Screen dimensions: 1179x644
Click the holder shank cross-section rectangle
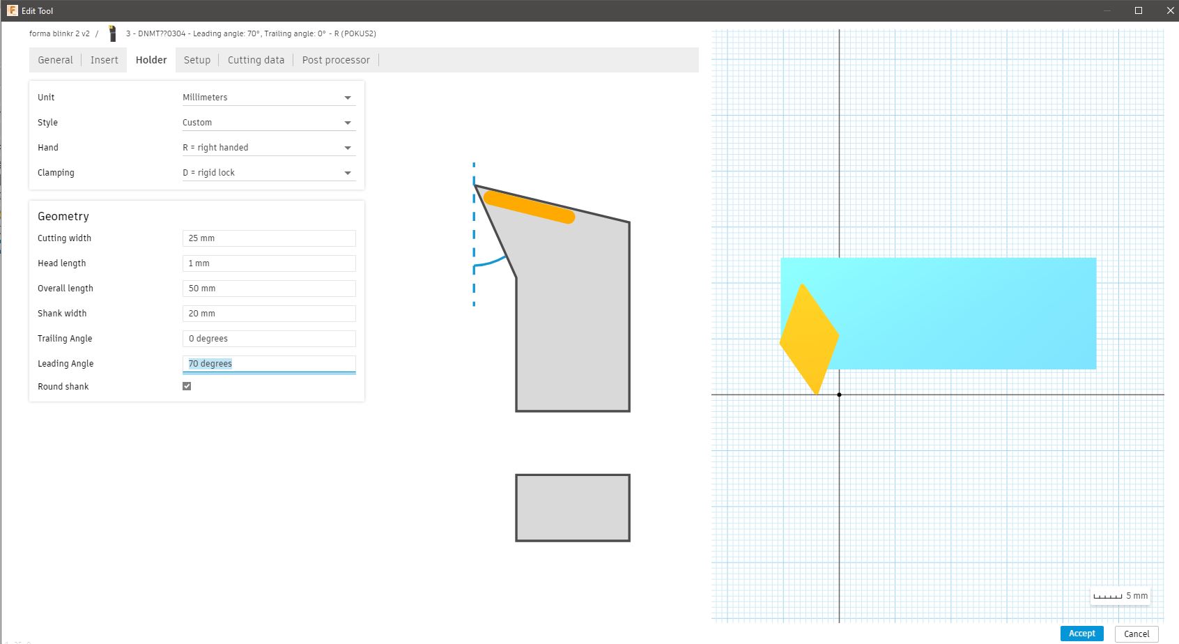tap(572, 507)
